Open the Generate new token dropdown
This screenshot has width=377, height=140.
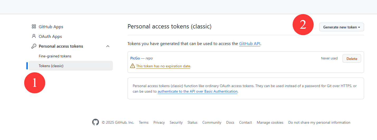coord(341,27)
